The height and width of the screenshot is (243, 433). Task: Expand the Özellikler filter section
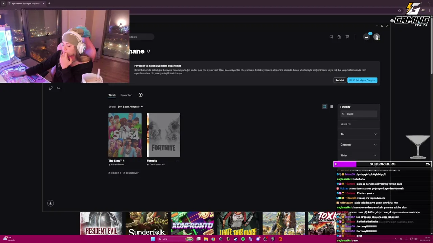(359, 145)
